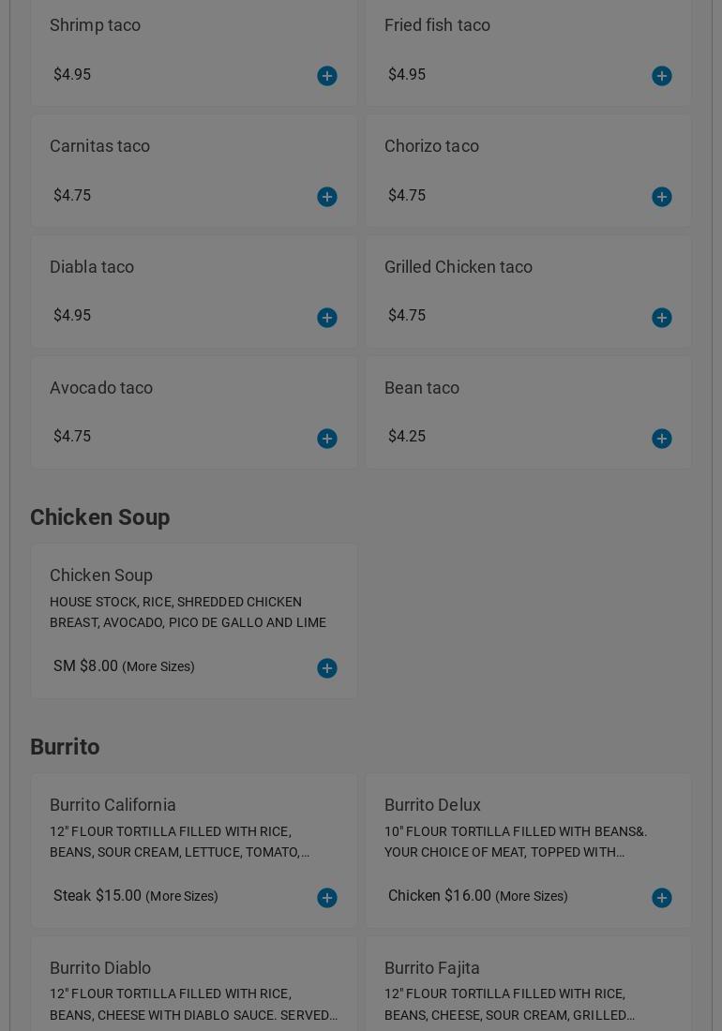Add Bean taco with plus icon
Screen dimensions: 722x1031
(661, 439)
